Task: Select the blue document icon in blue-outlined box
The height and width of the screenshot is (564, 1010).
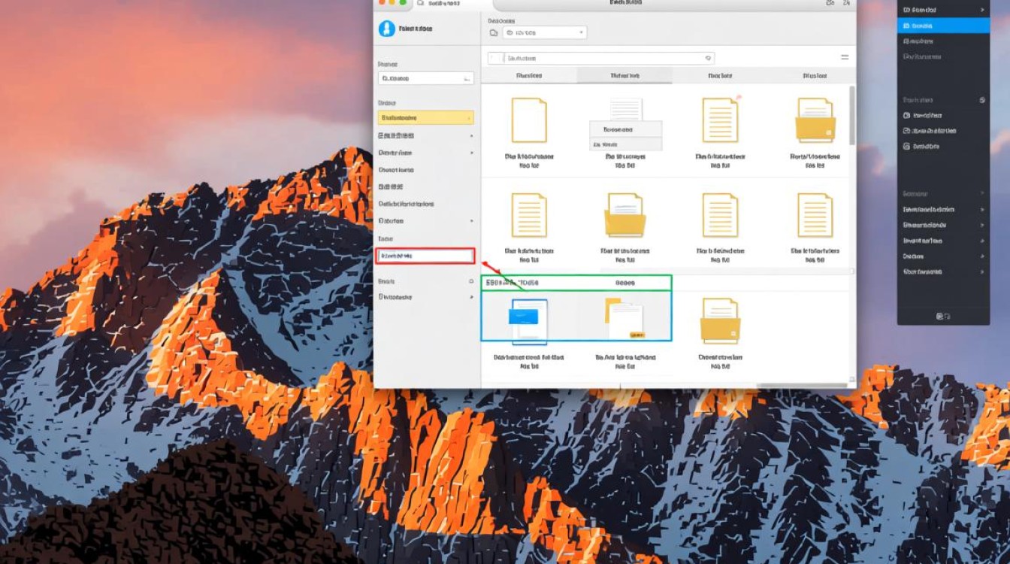Action: tap(528, 319)
